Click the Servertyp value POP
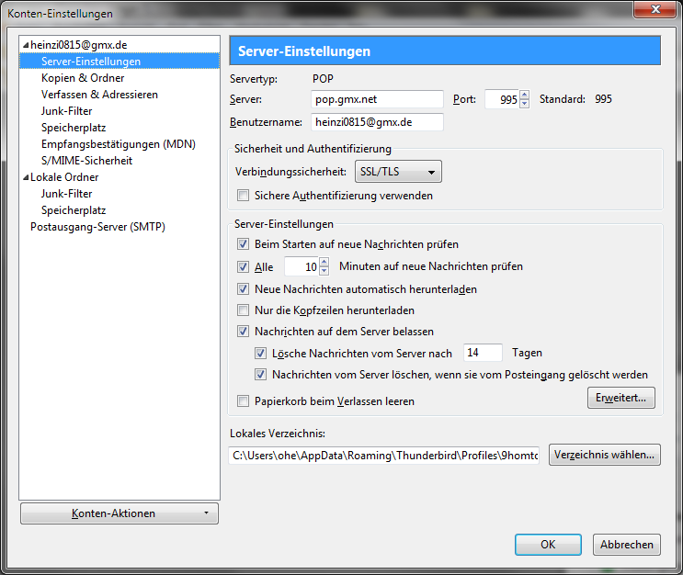Viewport: 683px width, 575px height. click(323, 79)
